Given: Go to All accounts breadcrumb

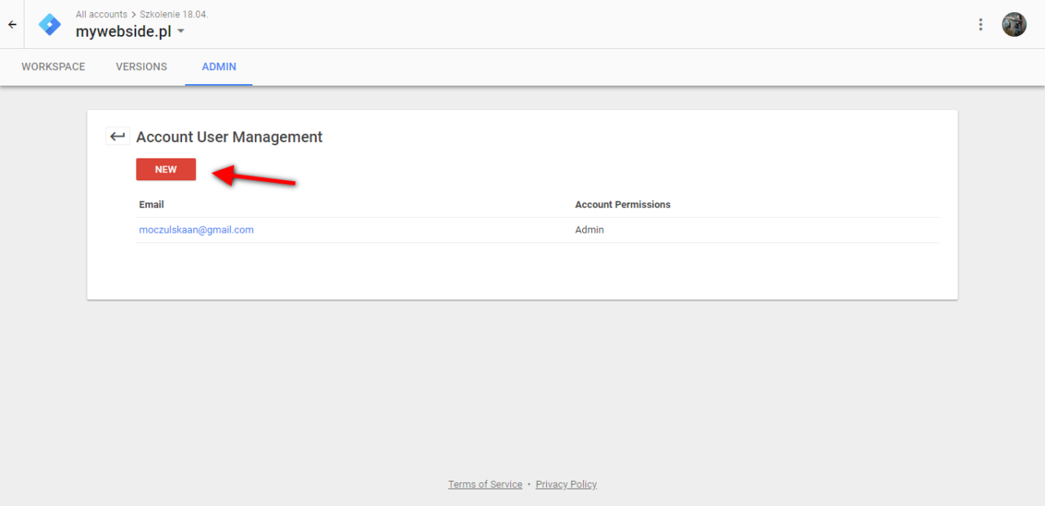Looking at the screenshot, I should click(101, 14).
